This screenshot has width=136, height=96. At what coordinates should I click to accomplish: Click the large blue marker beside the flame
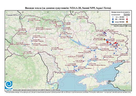[106, 40]
